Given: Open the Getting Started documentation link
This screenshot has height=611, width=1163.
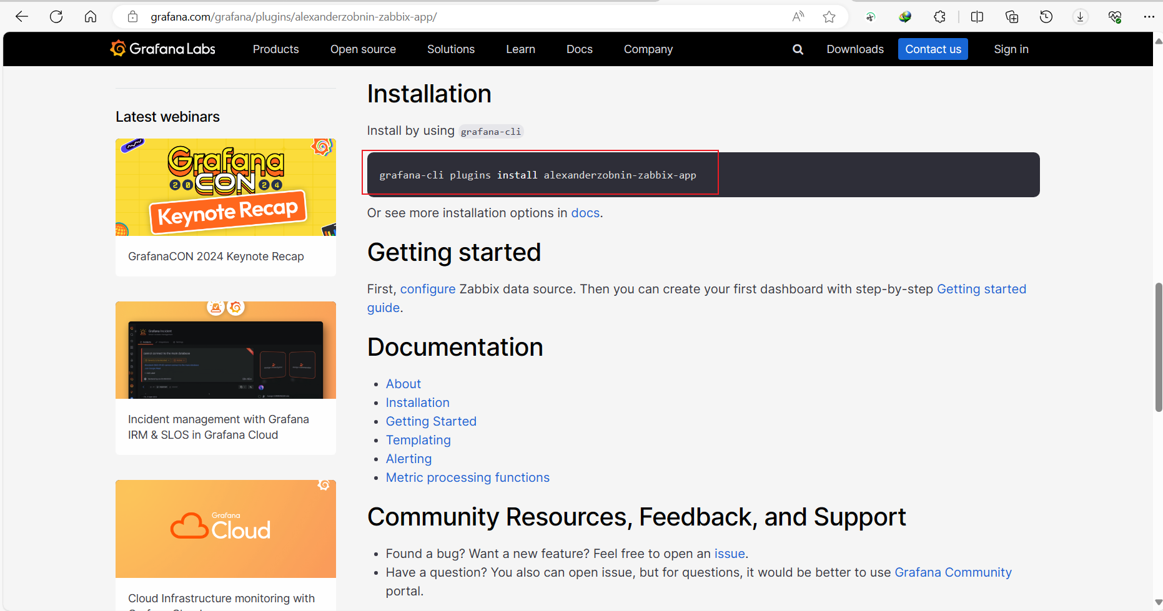Looking at the screenshot, I should pos(431,421).
